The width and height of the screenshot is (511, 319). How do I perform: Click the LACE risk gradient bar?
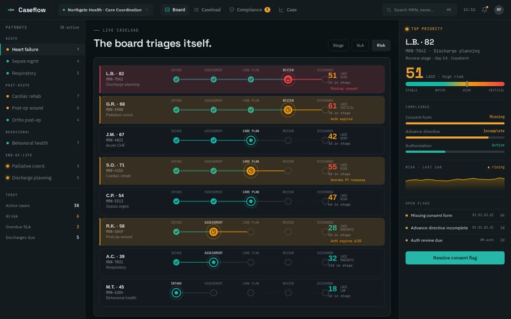[x=455, y=84]
